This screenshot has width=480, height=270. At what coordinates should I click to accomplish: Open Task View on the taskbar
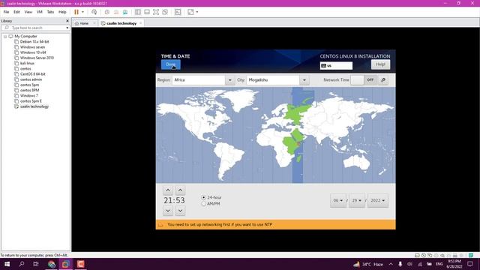tap(36, 264)
